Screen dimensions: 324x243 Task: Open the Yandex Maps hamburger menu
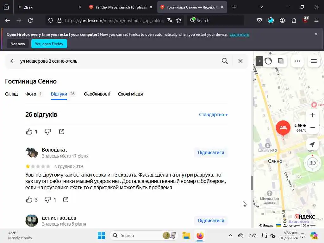(x=314, y=61)
